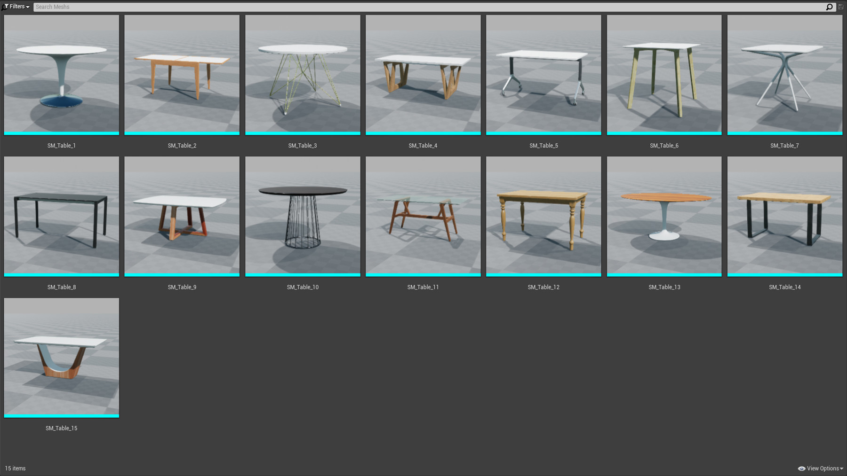This screenshot has width=847, height=476.
Task: Select the SM_Table_3 mesh thumbnail
Action: [303, 75]
